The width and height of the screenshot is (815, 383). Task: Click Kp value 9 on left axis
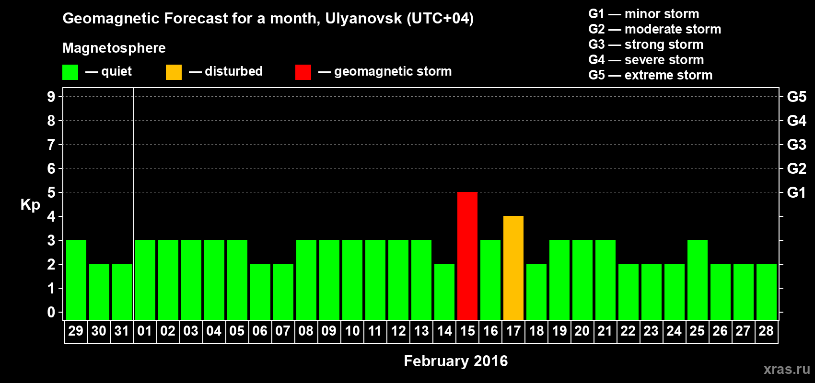point(51,97)
